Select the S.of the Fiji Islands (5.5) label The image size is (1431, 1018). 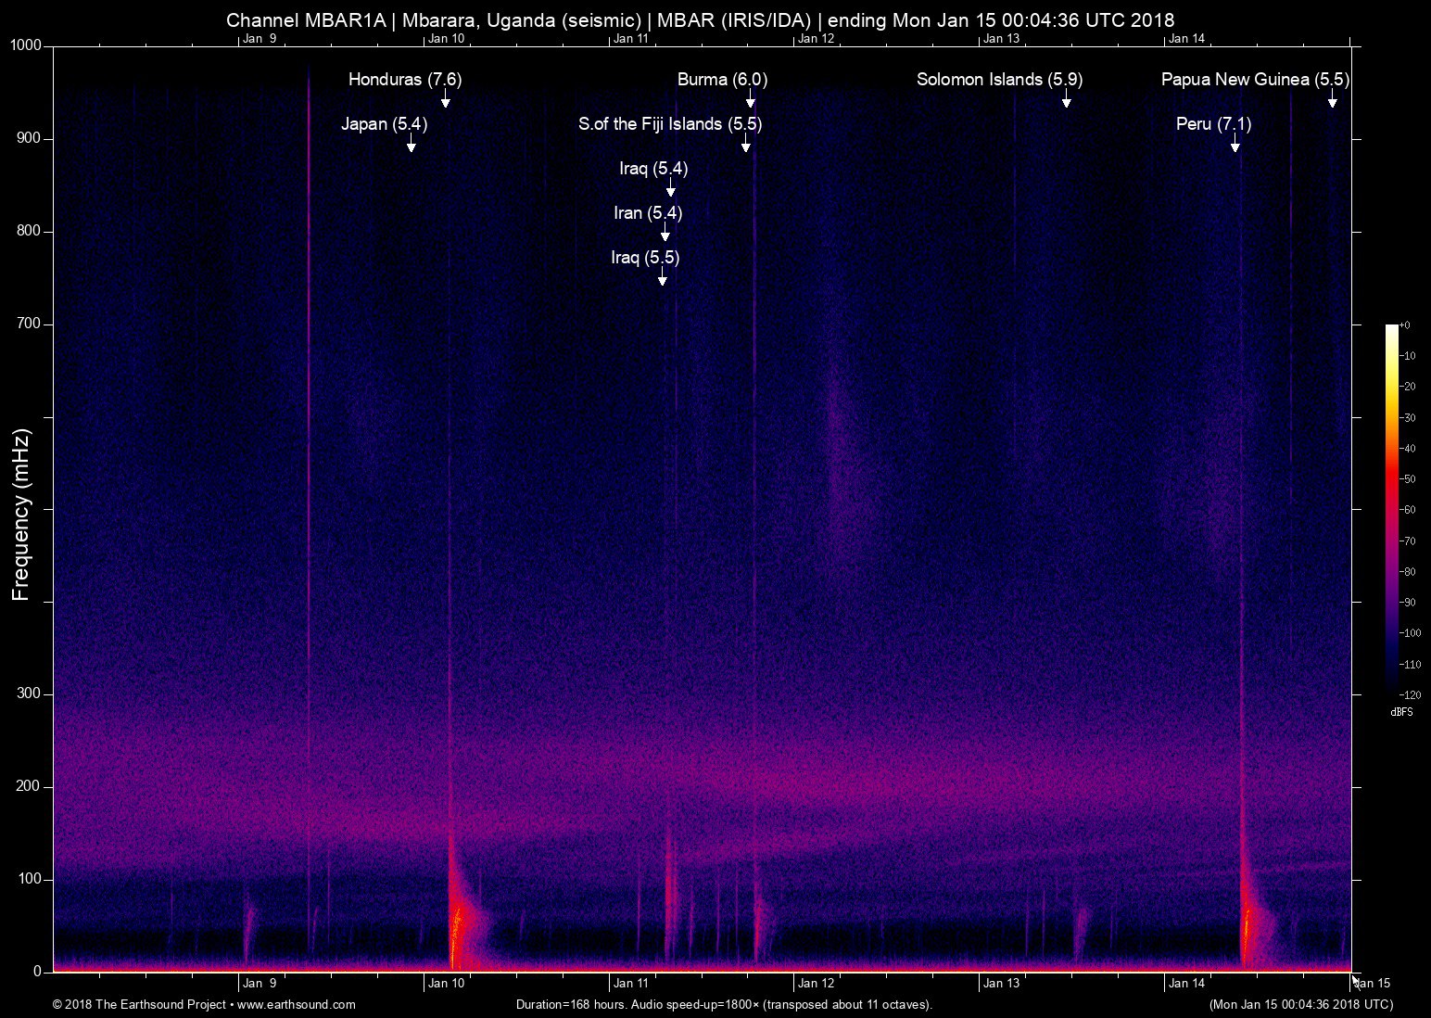pyautogui.click(x=669, y=124)
